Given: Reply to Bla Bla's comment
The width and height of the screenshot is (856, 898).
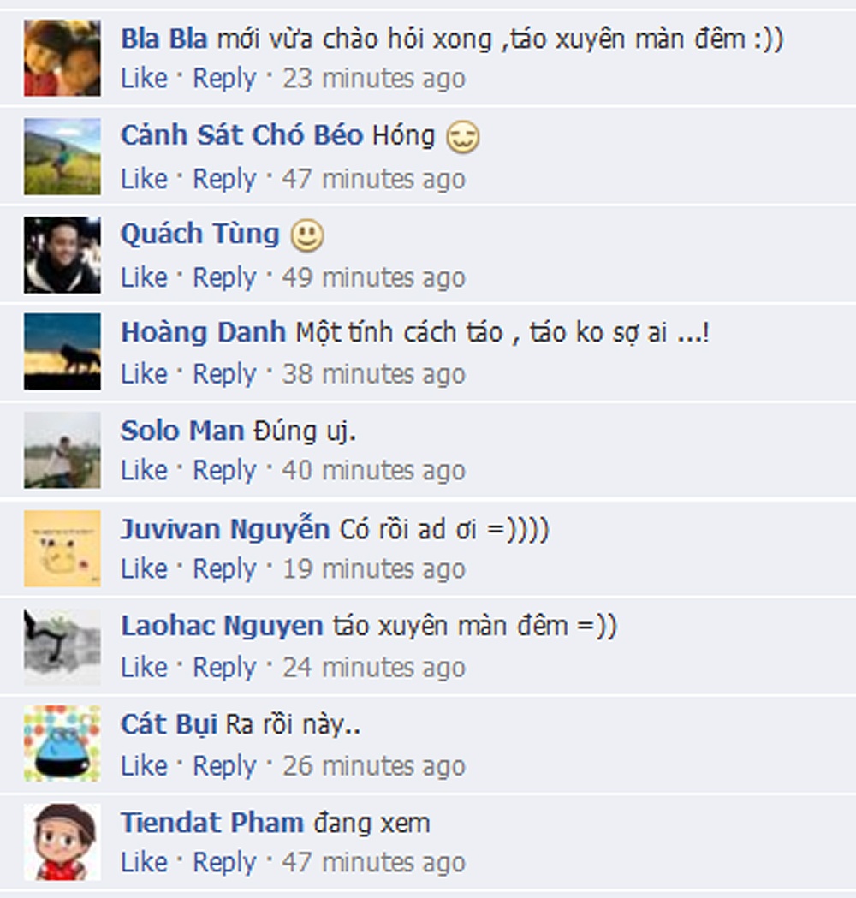Looking at the screenshot, I should (224, 79).
